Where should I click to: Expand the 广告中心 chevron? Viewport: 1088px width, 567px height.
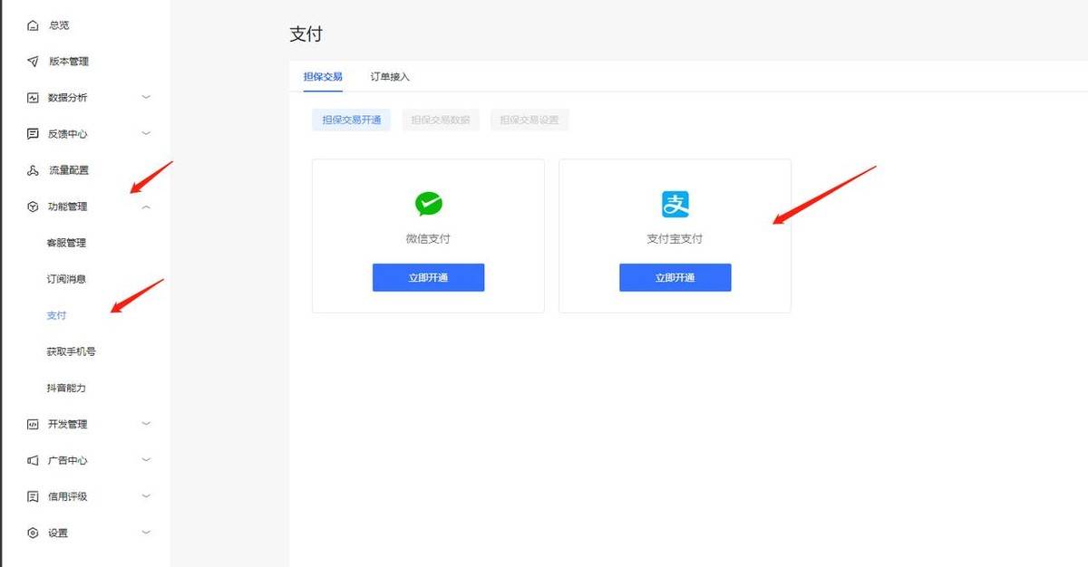click(146, 459)
